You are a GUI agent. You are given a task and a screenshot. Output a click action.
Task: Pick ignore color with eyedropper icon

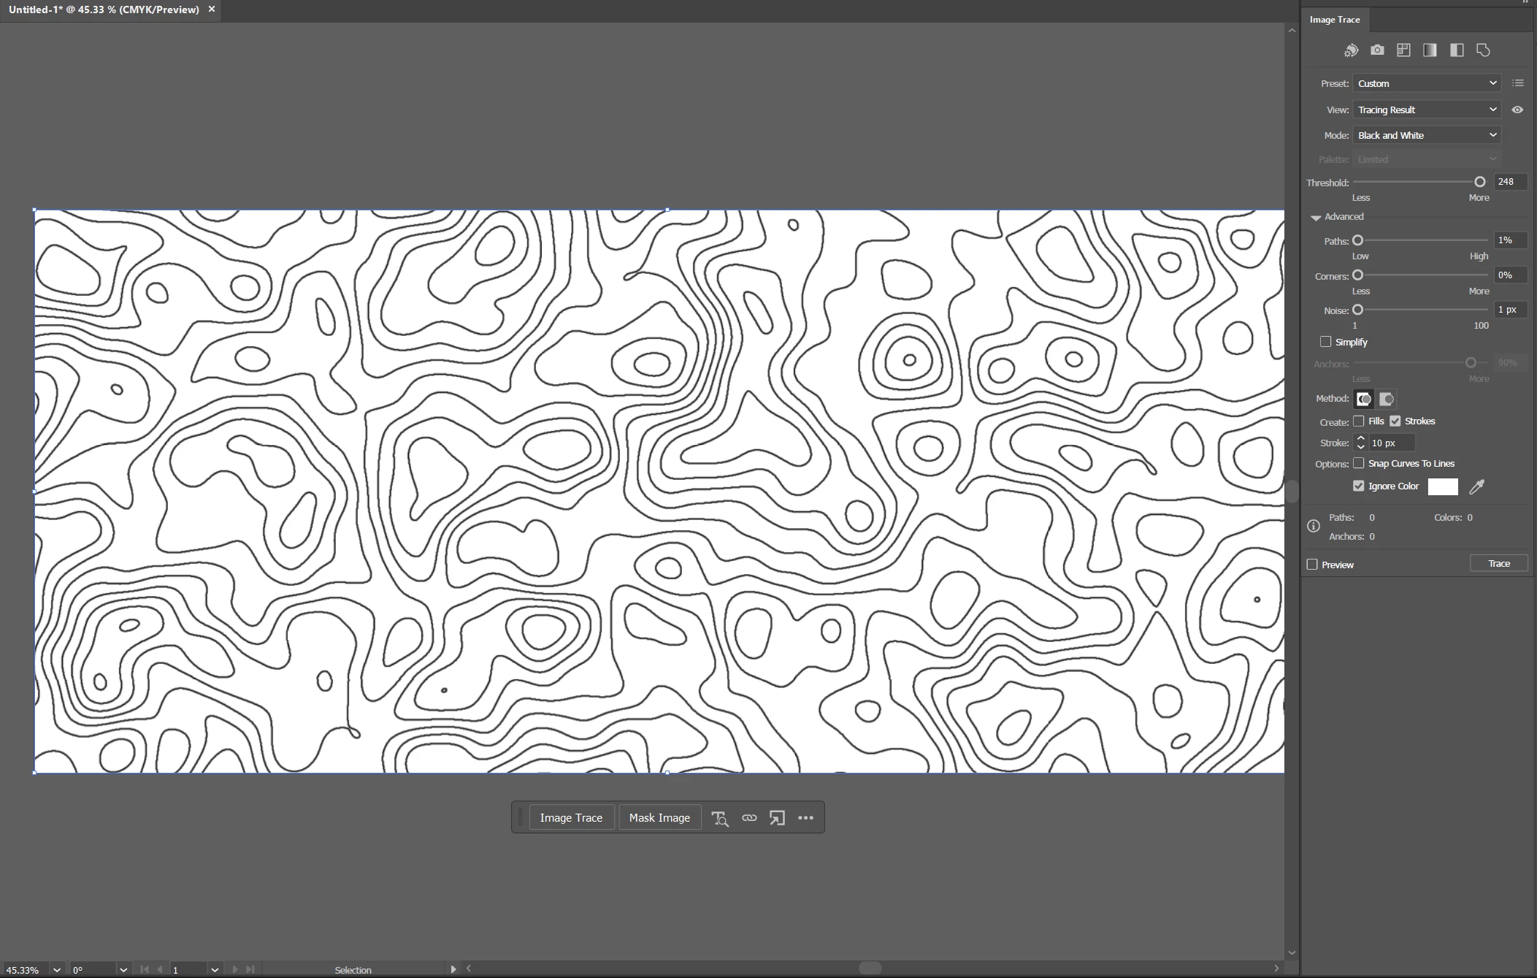1476,487
